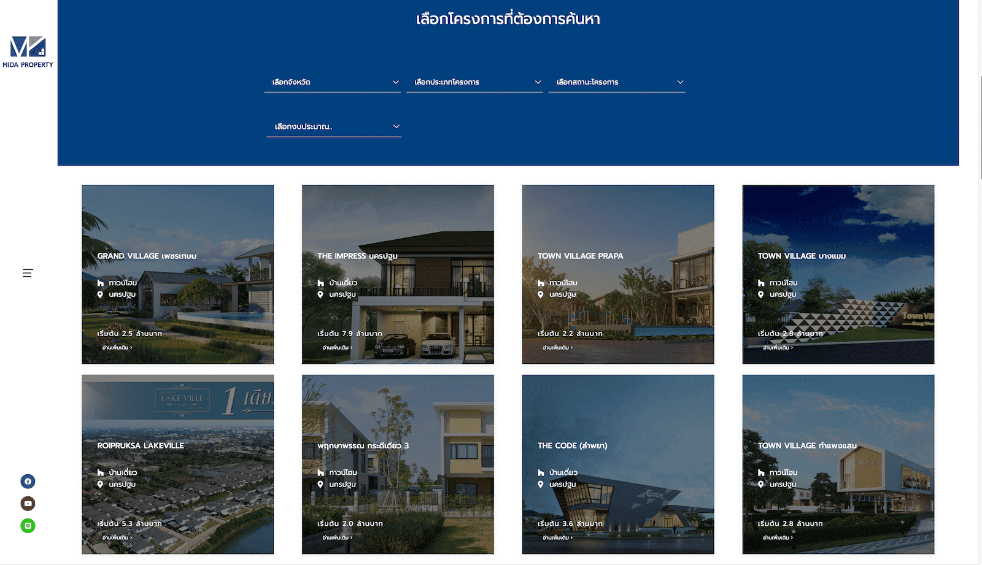Image resolution: width=982 pixels, height=565 pixels.
Task: Open the YouTube social link
Action: pos(28,504)
